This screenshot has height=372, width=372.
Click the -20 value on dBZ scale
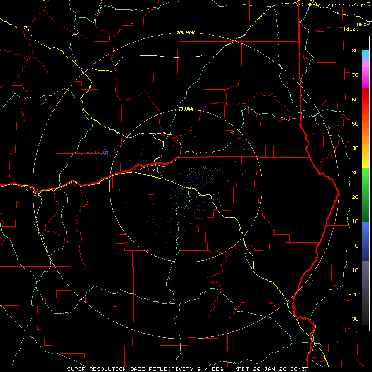point(353,295)
